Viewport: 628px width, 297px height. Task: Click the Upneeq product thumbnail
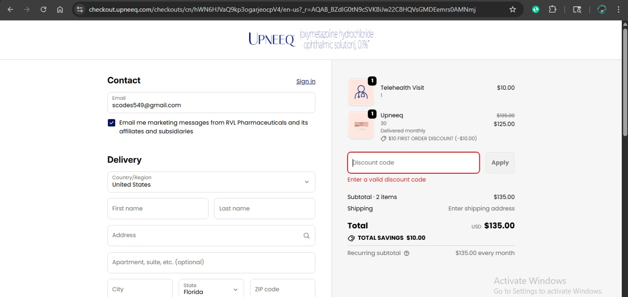pyautogui.click(x=361, y=125)
